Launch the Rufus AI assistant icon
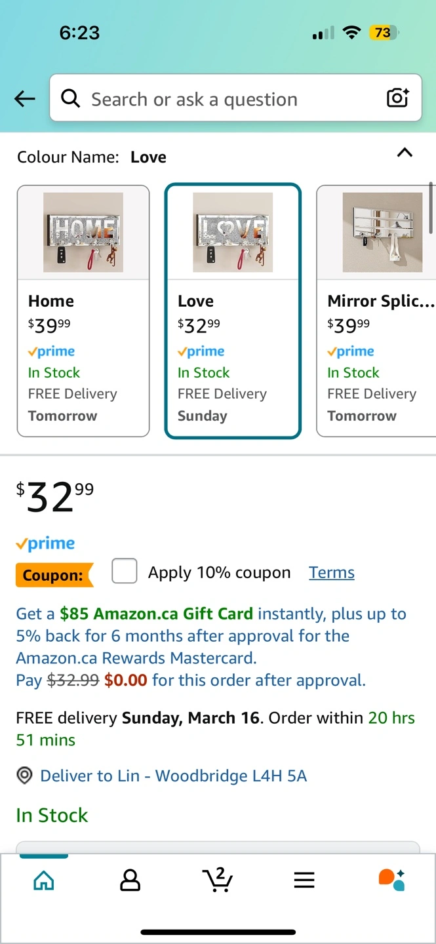436x944 pixels. coord(391,880)
